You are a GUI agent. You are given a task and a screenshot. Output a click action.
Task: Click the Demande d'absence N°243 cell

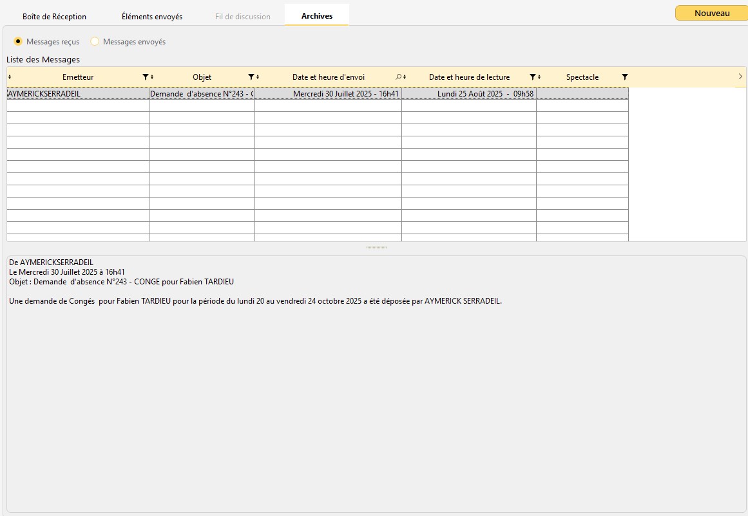click(x=202, y=94)
